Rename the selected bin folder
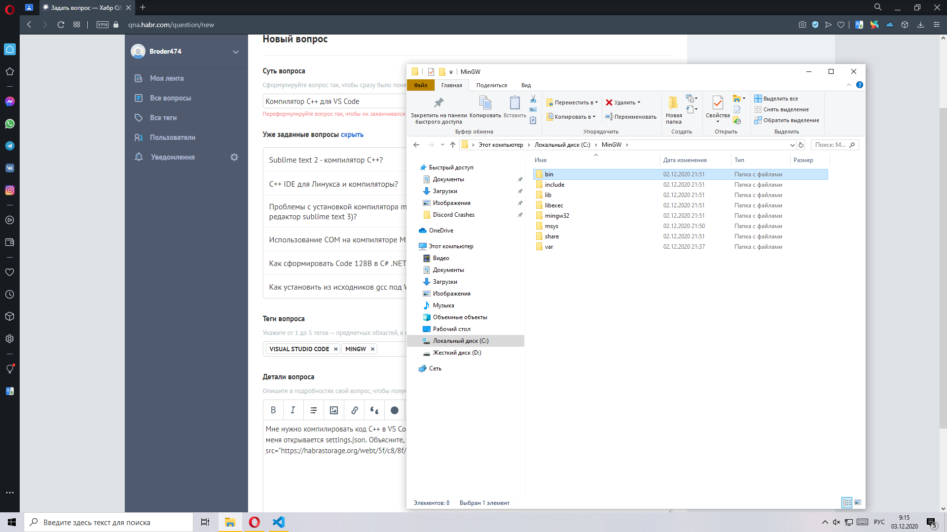This screenshot has width=947, height=532. click(x=631, y=117)
